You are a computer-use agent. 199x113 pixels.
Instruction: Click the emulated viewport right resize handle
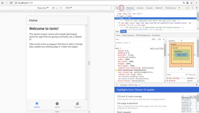[89, 63]
